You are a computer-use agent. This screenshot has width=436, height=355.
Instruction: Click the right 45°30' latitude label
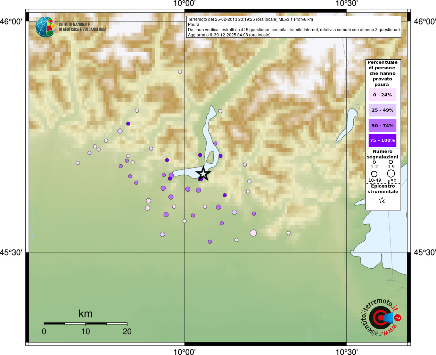click(x=425, y=252)
